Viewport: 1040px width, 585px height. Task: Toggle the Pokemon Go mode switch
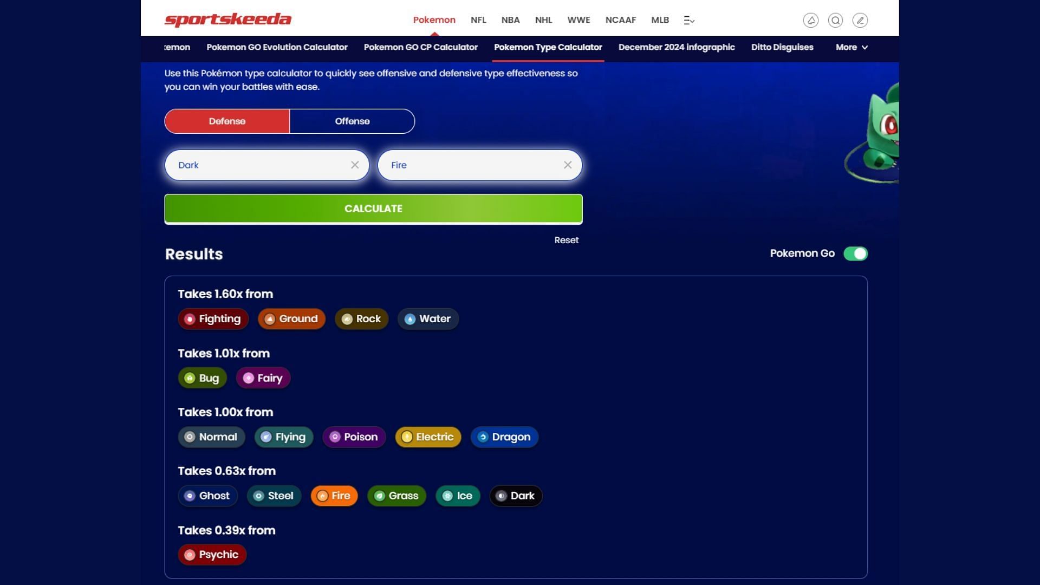[x=856, y=253]
